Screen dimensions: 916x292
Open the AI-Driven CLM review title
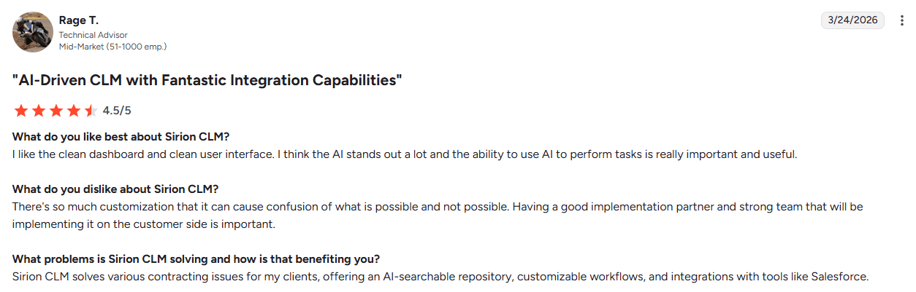[207, 80]
